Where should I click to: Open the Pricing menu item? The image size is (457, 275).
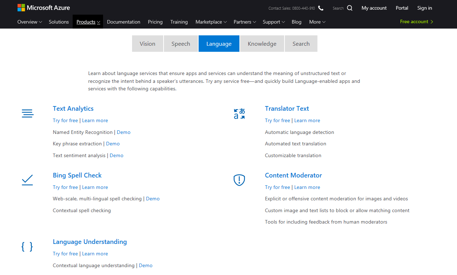pos(155,22)
